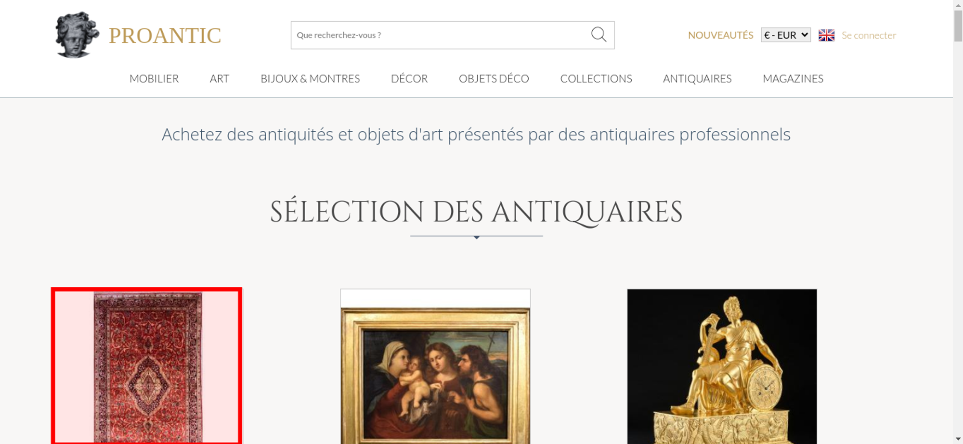This screenshot has width=963, height=444.
Task: Open the DÉCOR menu
Action: 409,78
